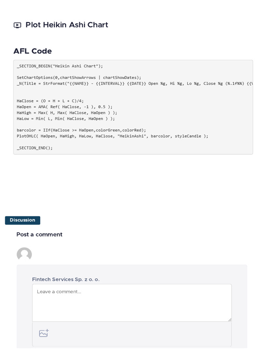Click the comment box resize handle
Viewport: 266px width, 354px height.
[230, 319]
